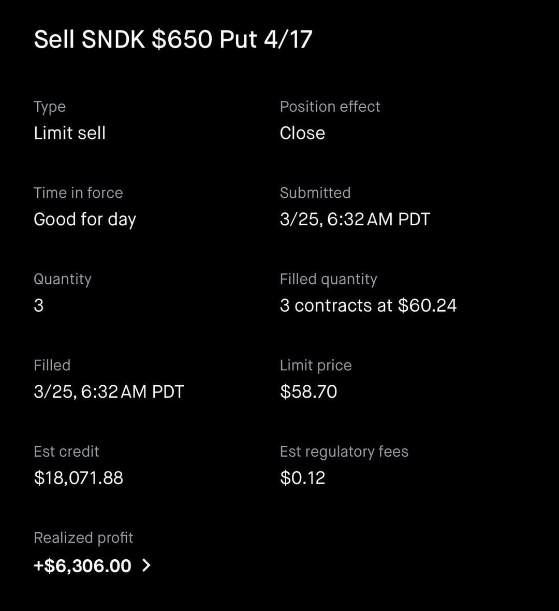
Task: Select the $58.70 limit price value
Action: (308, 391)
